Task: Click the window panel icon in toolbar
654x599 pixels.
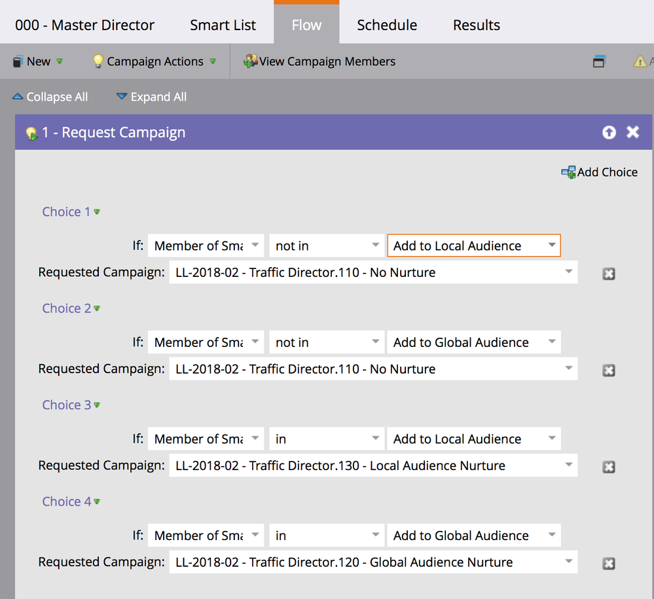Action: (598, 62)
